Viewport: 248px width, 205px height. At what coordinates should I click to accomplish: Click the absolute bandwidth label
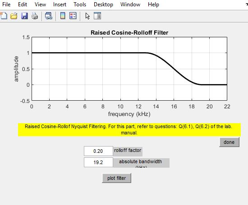point(141,163)
